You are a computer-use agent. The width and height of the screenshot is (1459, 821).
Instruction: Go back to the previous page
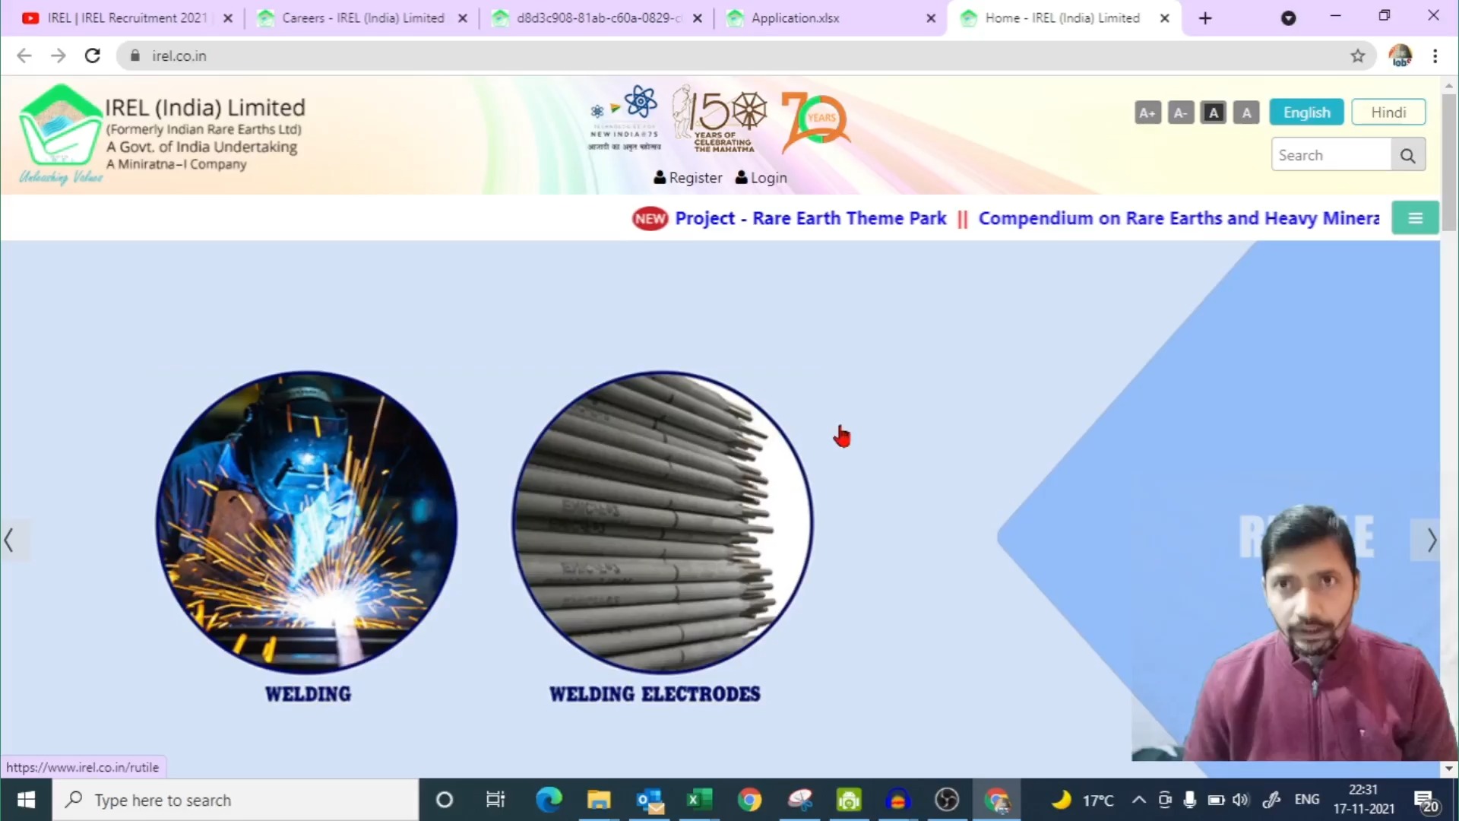point(24,55)
